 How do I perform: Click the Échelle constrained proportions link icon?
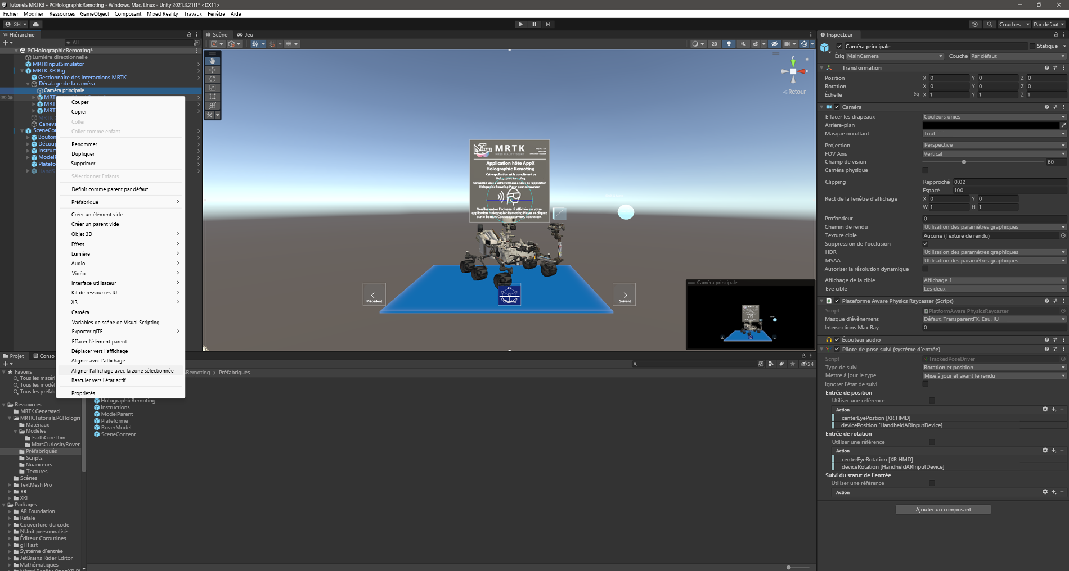916,95
